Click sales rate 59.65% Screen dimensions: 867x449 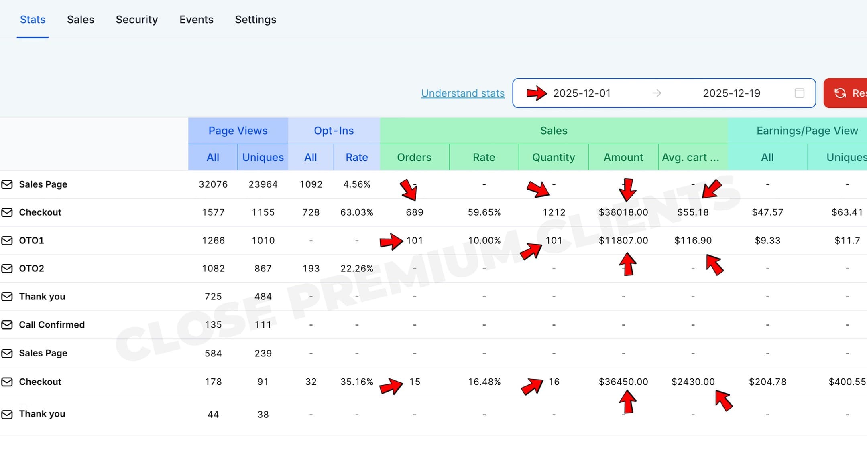coord(484,212)
